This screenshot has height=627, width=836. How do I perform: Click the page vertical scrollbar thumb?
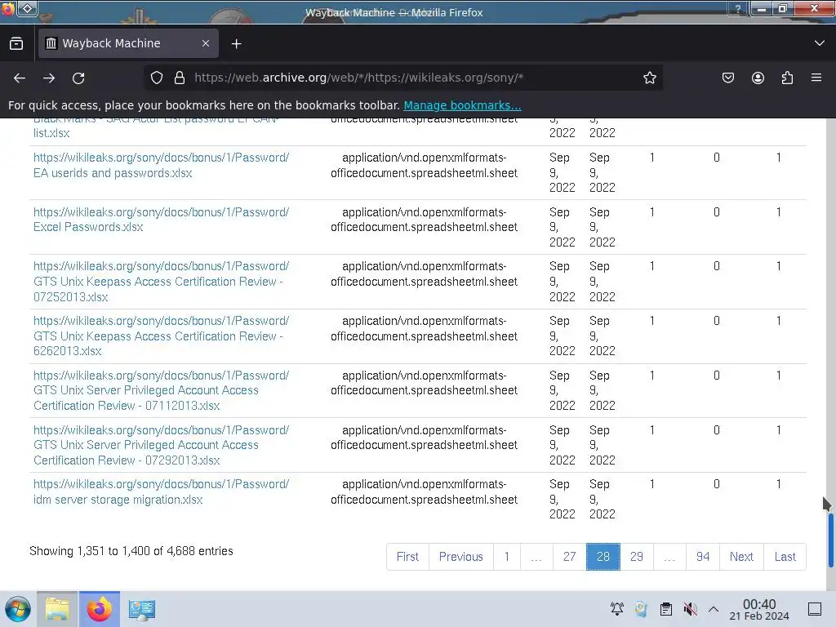coord(830,540)
